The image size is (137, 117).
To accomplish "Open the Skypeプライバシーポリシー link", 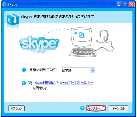I will [76, 83].
